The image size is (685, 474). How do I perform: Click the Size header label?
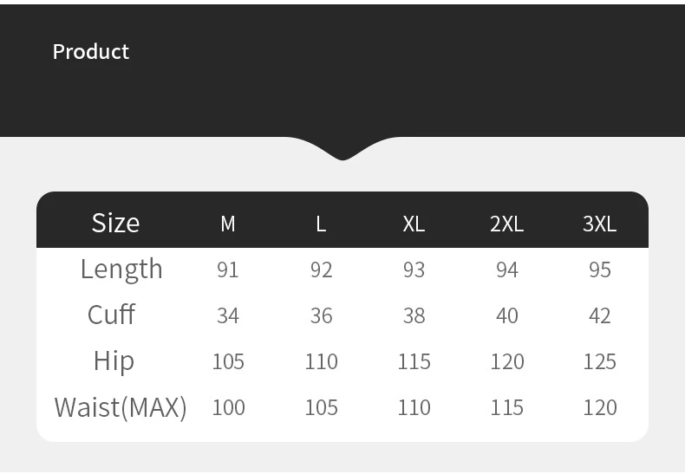tap(115, 224)
